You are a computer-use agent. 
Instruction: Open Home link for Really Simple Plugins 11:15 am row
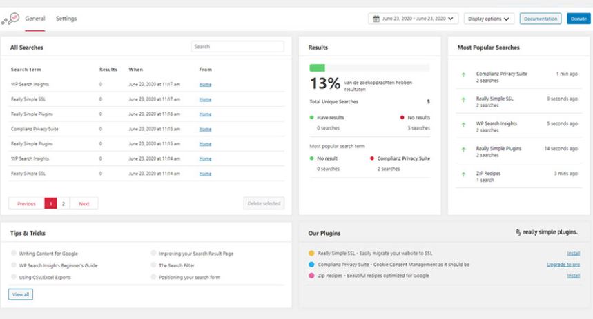[205, 144]
